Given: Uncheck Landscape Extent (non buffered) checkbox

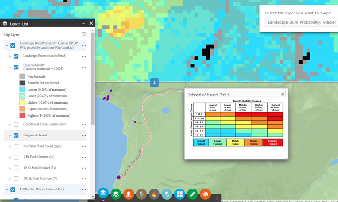Looking at the screenshot, I should [16, 56].
